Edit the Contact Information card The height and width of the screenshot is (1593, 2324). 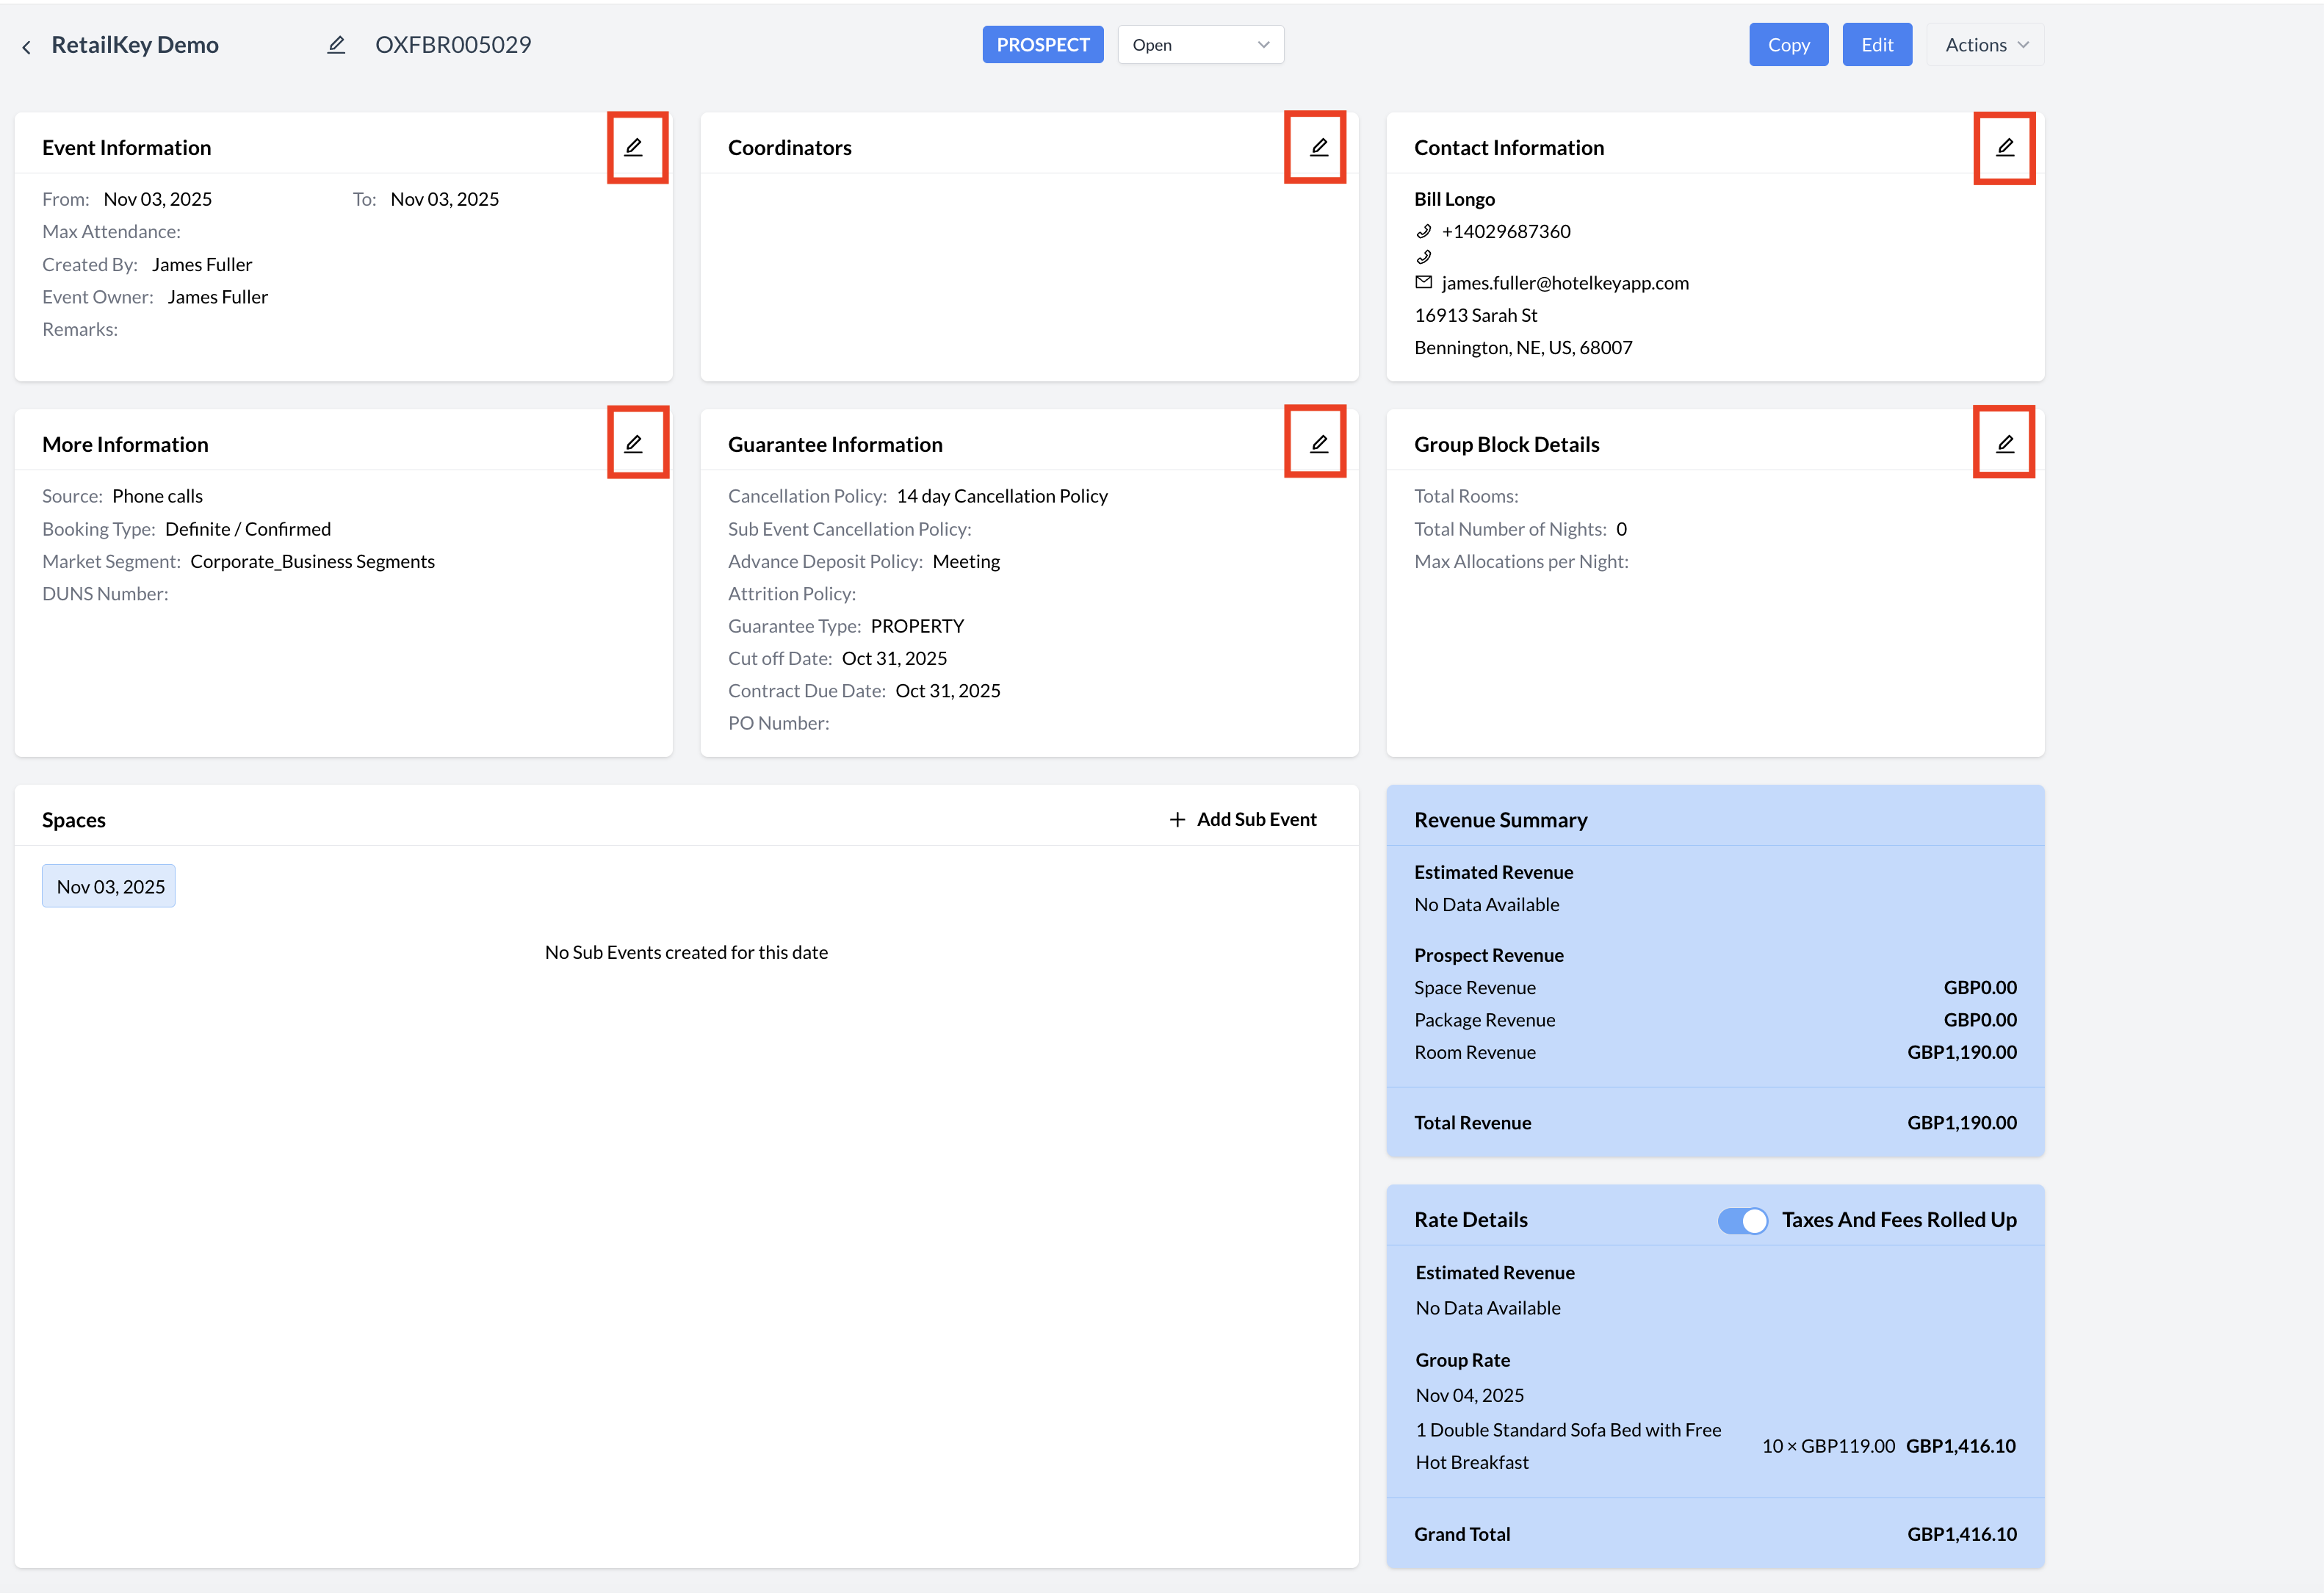coord(2004,147)
